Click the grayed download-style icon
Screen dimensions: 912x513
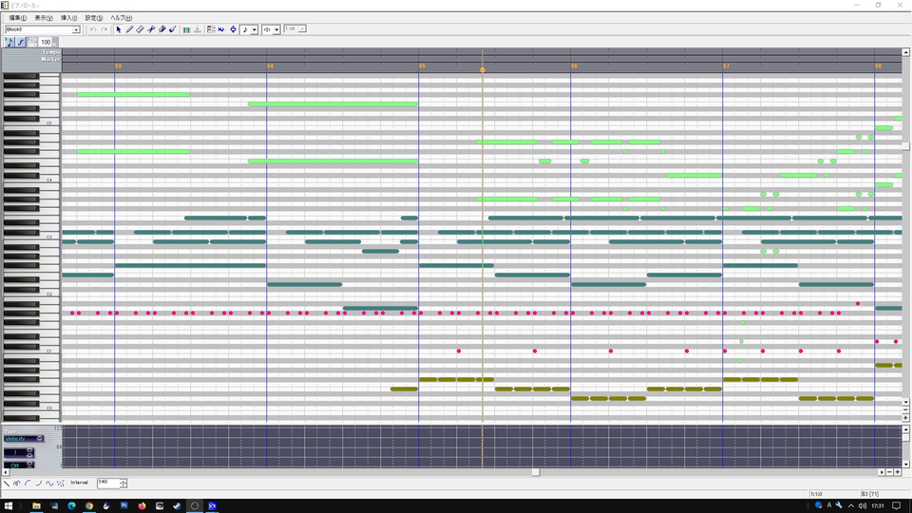pyautogui.click(x=198, y=29)
